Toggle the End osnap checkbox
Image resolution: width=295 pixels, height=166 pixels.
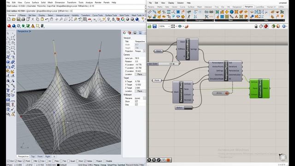point(8,161)
